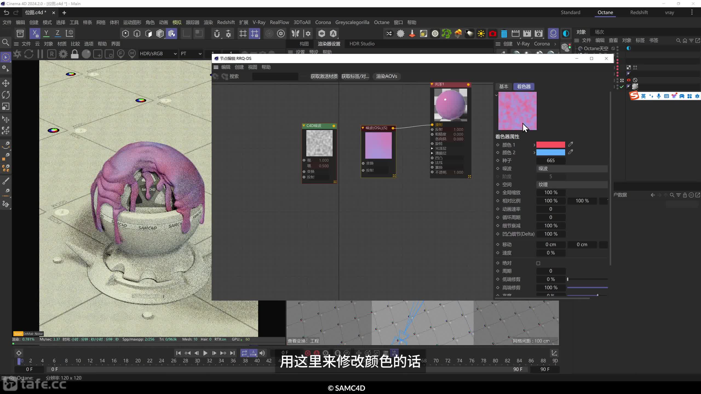Viewport: 701px width, 394px height.
Task: Open the 噪波 noise type dropdown
Action: [x=572, y=169]
